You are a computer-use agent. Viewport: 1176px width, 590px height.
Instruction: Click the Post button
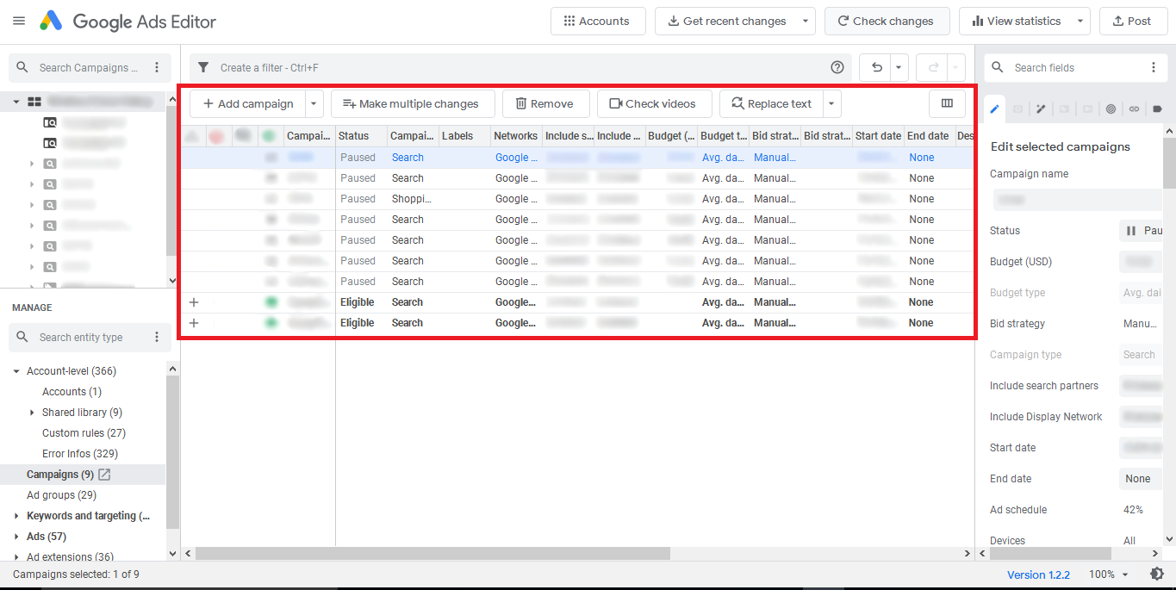tap(1132, 22)
